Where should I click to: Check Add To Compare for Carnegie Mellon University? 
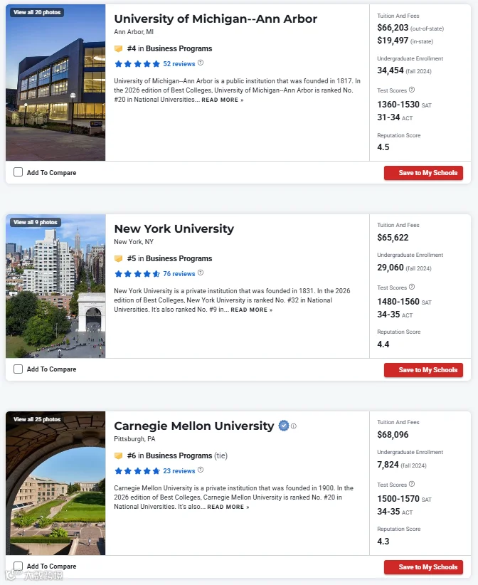(x=18, y=566)
